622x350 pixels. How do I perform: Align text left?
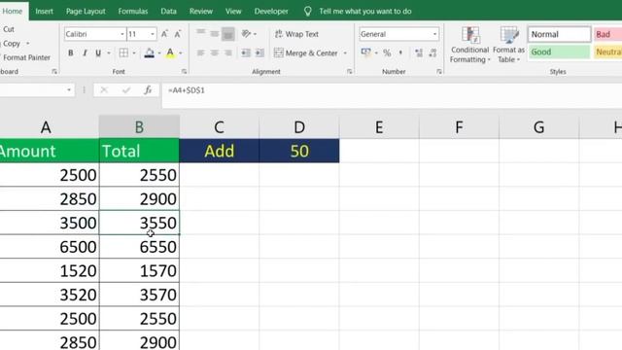click(x=201, y=52)
